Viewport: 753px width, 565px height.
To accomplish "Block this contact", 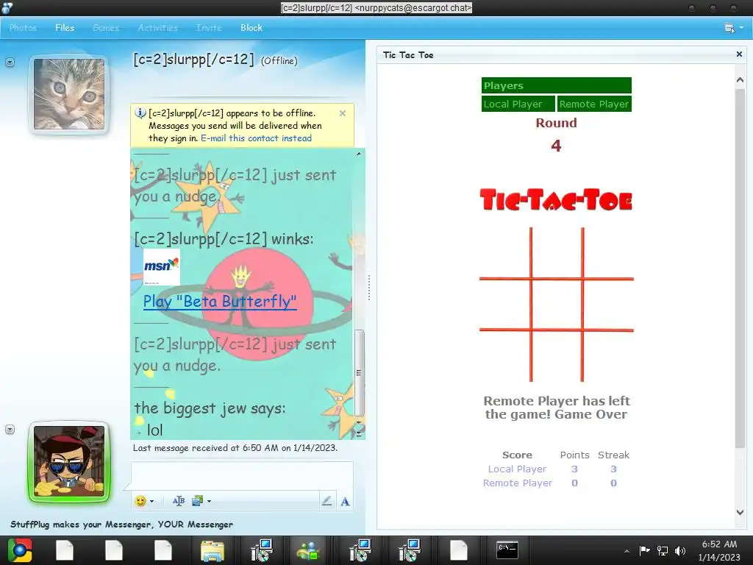I will (251, 28).
